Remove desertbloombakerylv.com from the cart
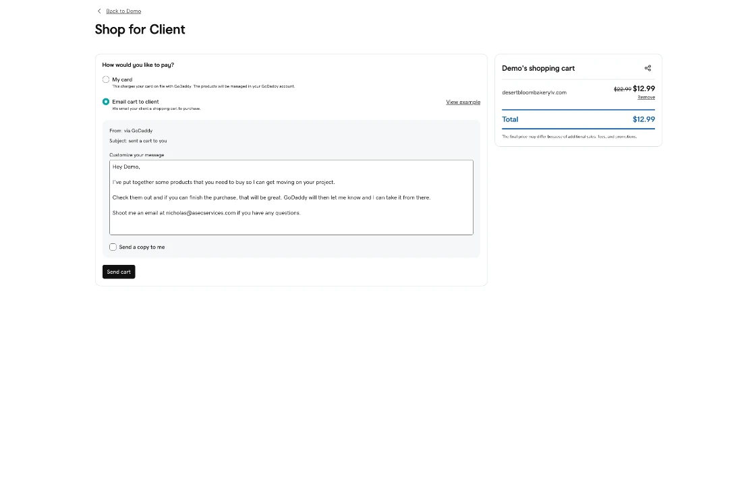Viewport: 742px width, 490px height. [646, 98]
